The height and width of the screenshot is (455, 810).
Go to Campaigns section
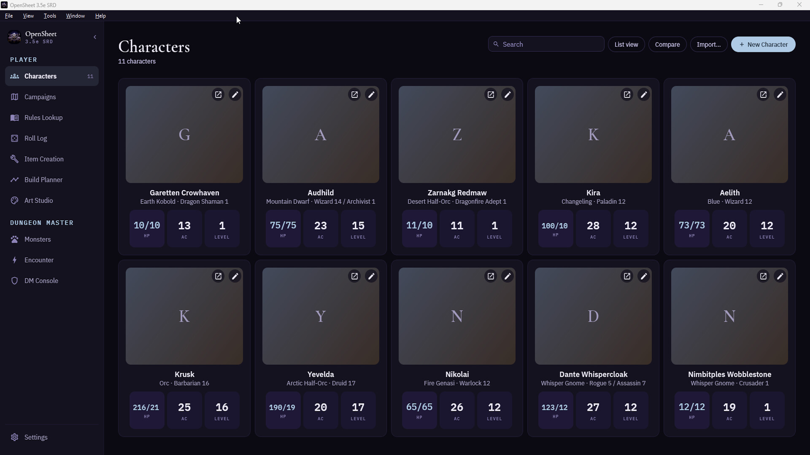click(x=52, y=97)
